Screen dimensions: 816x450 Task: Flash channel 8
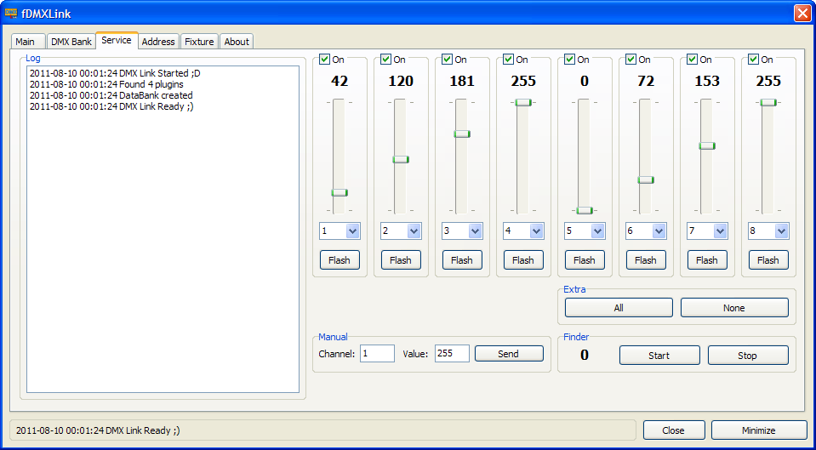coord(768,260)
